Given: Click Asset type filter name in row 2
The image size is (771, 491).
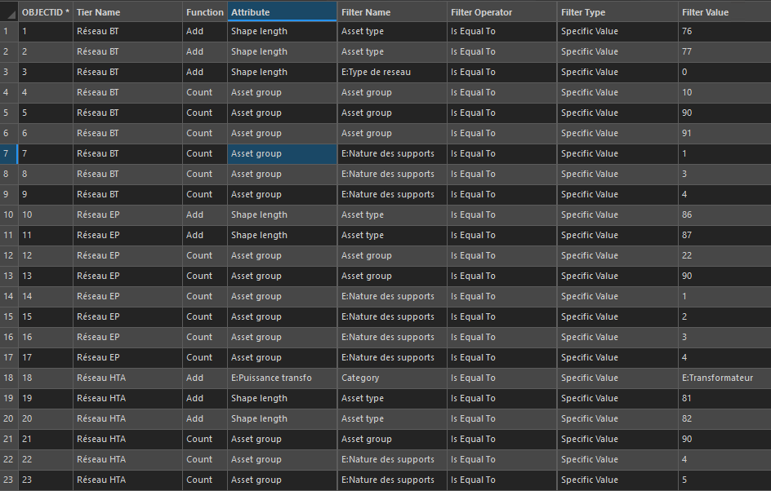Looking at the screenshot, I should [x=392, y=51].
